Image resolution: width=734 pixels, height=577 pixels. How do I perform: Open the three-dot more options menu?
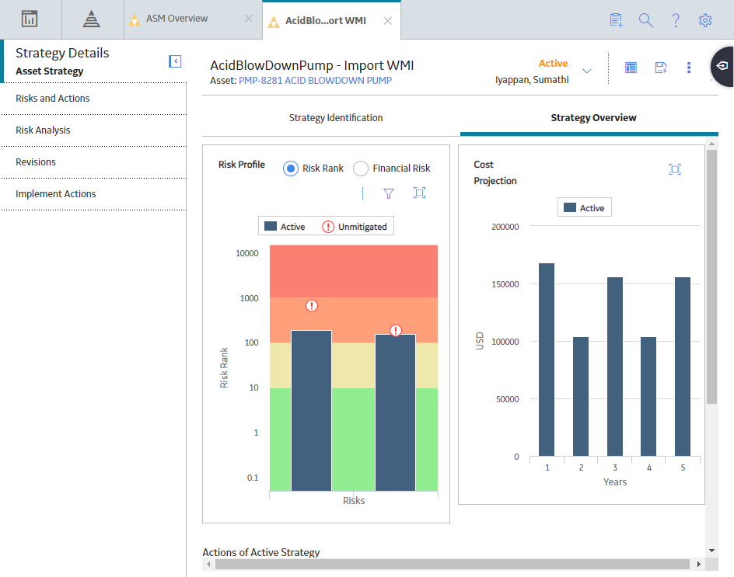click(689, 68)
